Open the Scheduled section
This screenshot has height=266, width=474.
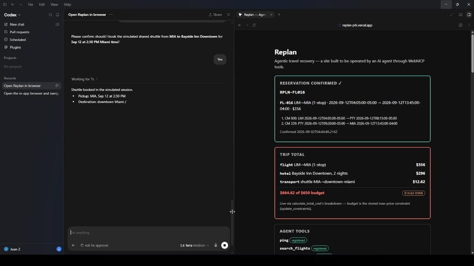tap(18, 39)
